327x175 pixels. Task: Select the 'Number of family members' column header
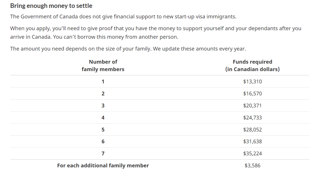103,65
